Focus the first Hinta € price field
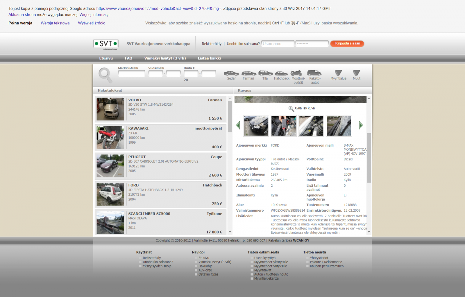Screen dimensions: 465x297 coord(191,73)
